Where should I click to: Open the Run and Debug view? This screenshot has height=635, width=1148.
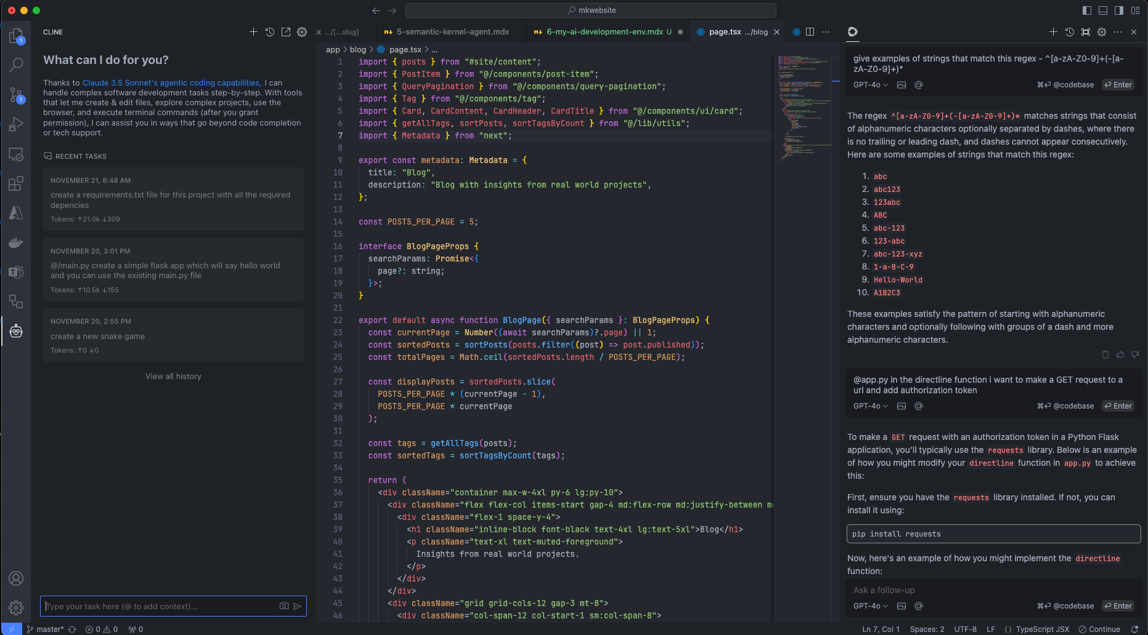[x=16, y=124]
